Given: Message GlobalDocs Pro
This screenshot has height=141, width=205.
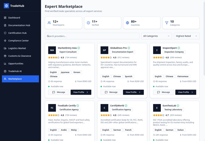Looking at the screenshot, I should (x=111, y=92).
